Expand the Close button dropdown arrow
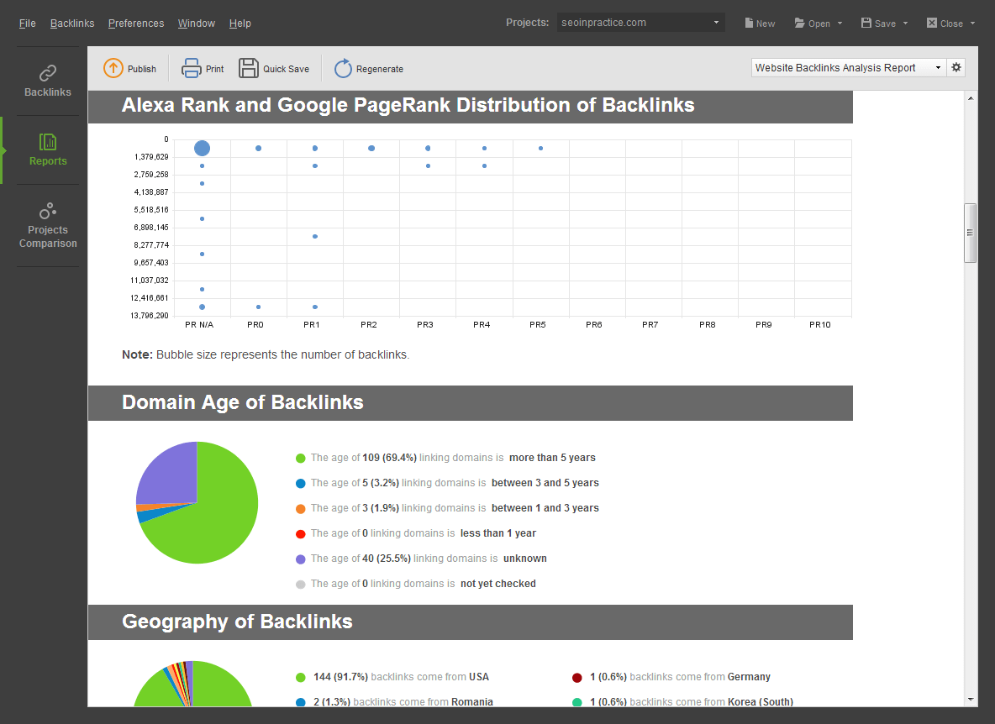Image resolution: width=995 pixels, height=724 pixels. (x=972, y=24)
